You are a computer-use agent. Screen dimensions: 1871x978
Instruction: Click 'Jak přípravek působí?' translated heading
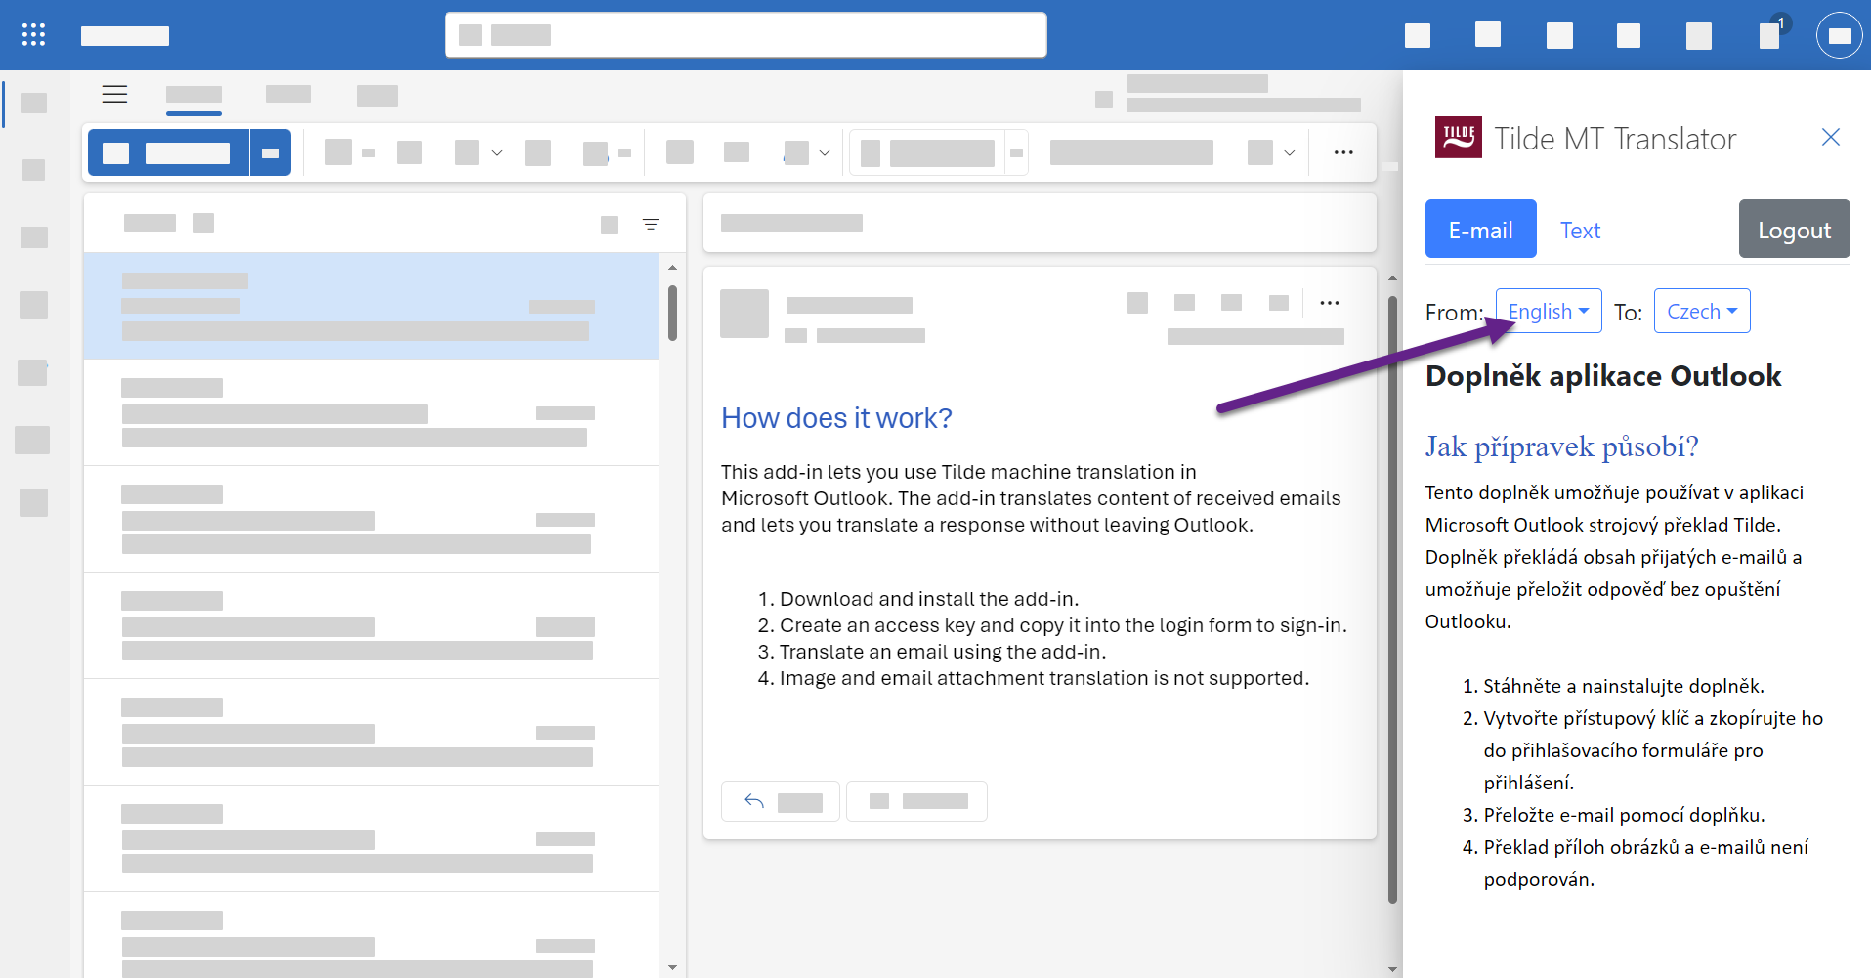(x=1561, y=446)
